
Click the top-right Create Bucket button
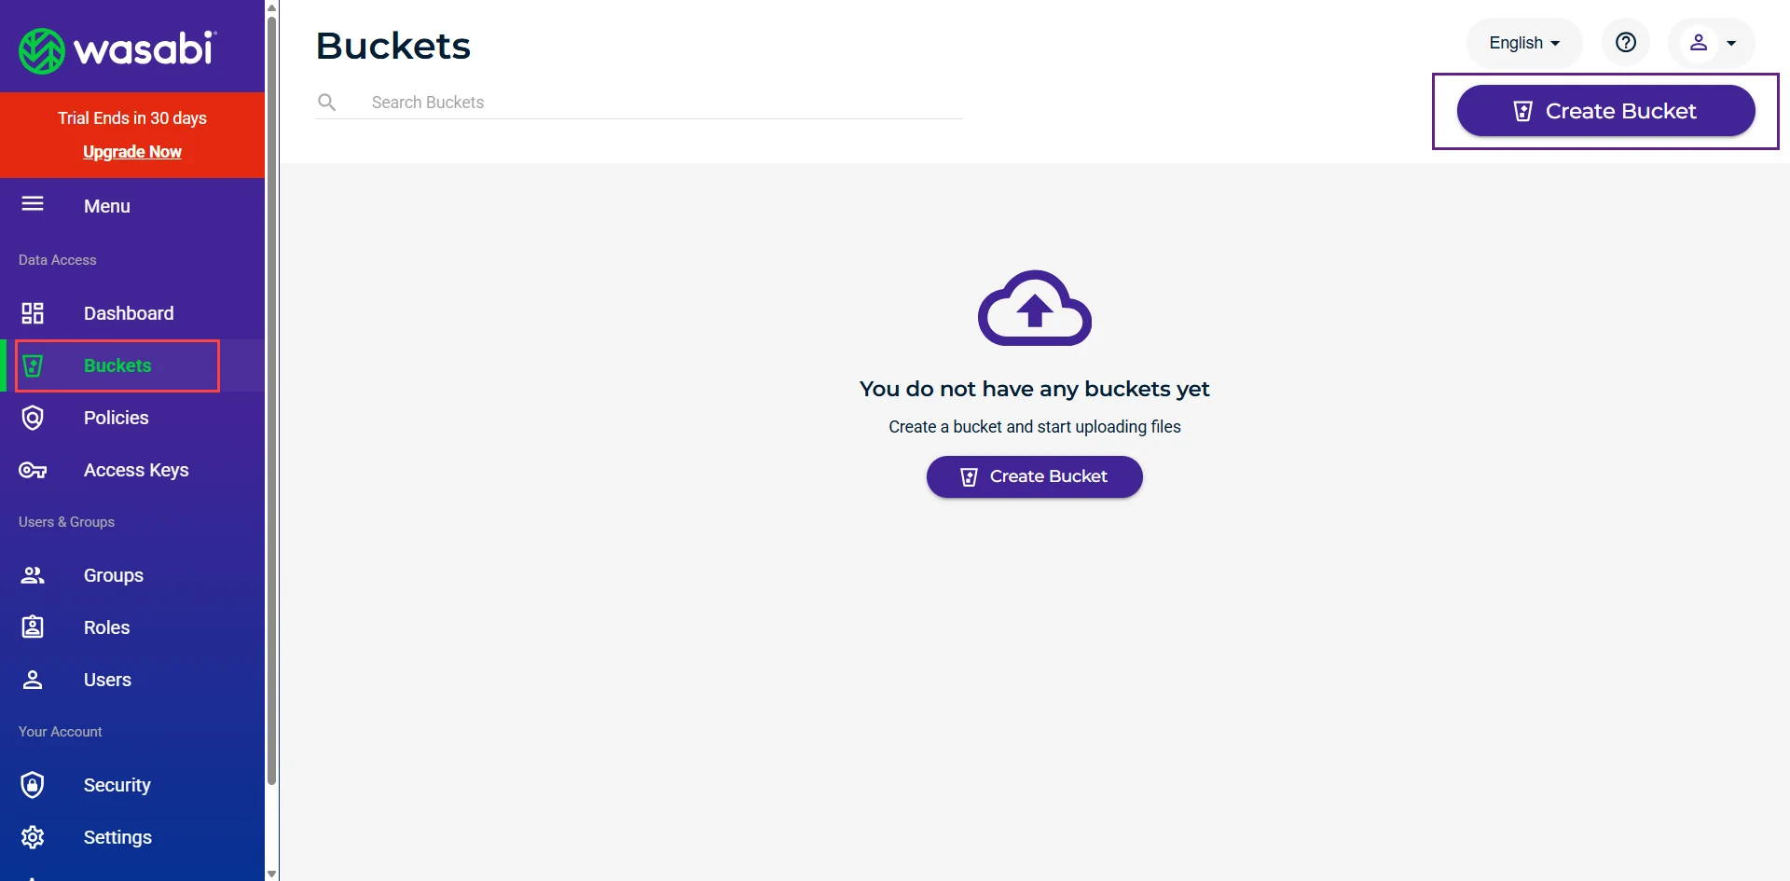pyautogui.click(x=1605, y=111)
